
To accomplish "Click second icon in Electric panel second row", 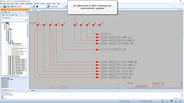I will 6,15.
